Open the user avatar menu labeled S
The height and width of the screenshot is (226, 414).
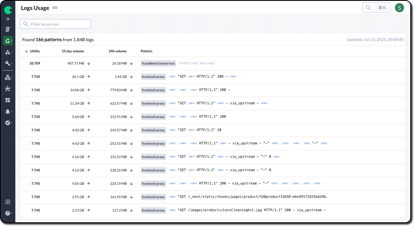click(x=399, y=8)
